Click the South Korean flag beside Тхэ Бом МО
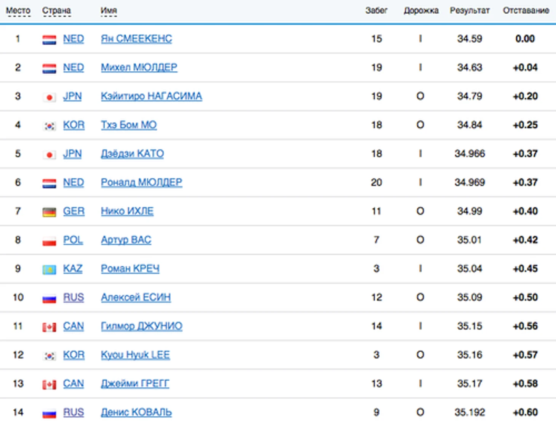This screenshot has width=556, height=426. (49, 126)
